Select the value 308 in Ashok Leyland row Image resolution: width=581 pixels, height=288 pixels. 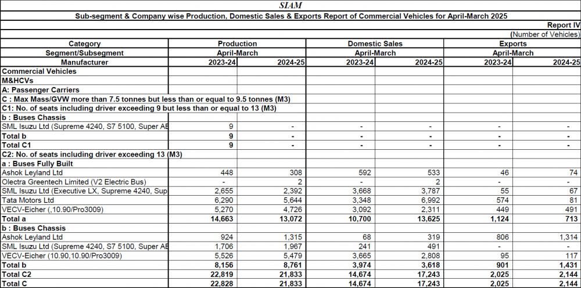(296, 172)
